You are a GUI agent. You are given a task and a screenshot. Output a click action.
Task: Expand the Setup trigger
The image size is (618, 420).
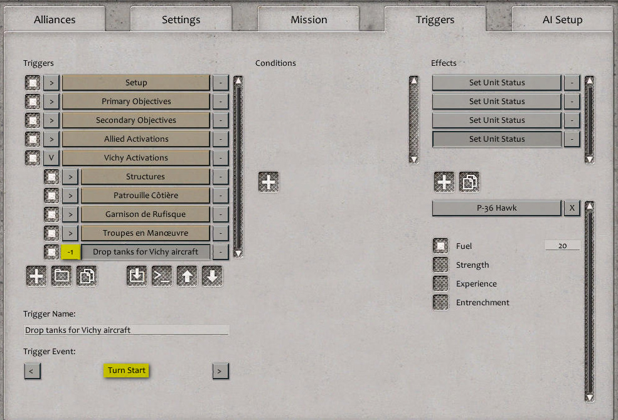[x=50, y=82]
